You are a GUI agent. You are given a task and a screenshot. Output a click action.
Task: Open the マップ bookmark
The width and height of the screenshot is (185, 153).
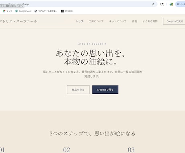click(x=8, y=11)
